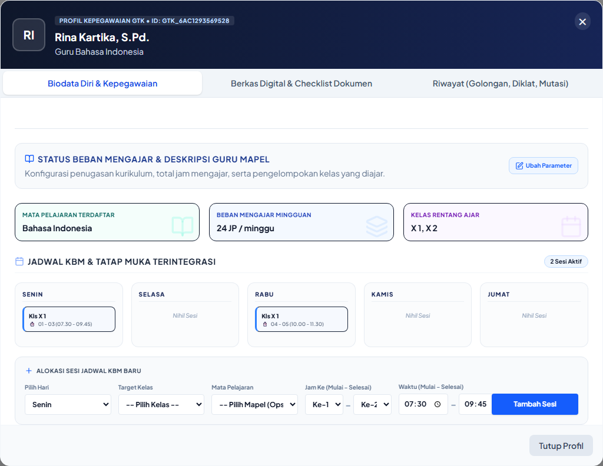Click the layers icon in Beban Mengajar Mingguan card
The image size is (603, 466).
(377, 226)
